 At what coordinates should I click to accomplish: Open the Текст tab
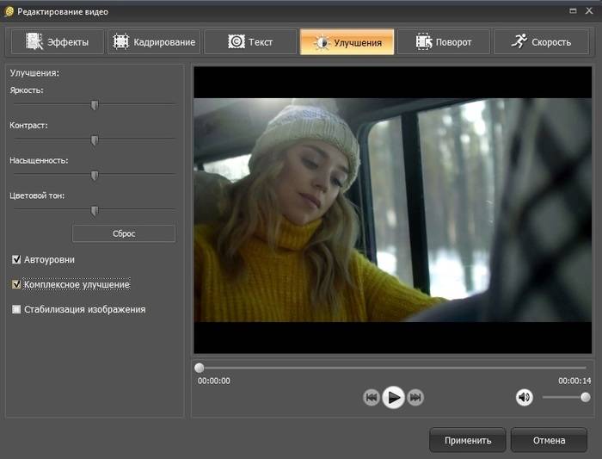point(250,42)
